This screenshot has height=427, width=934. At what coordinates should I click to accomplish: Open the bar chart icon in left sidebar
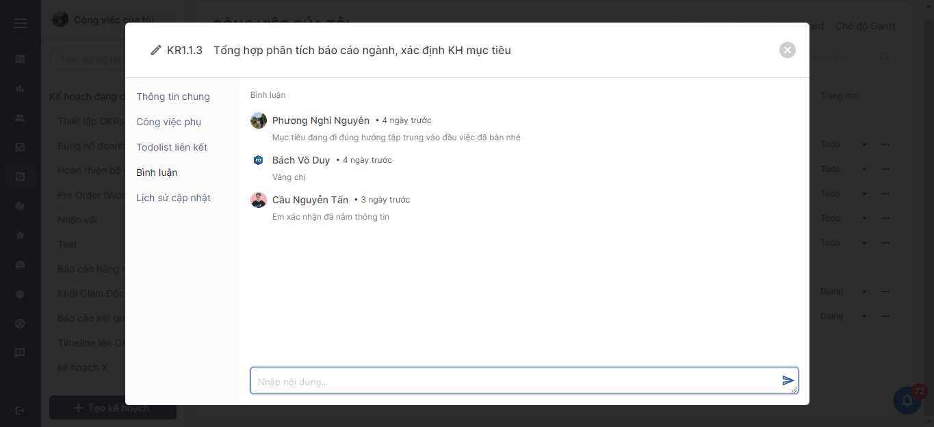[21, 88]
